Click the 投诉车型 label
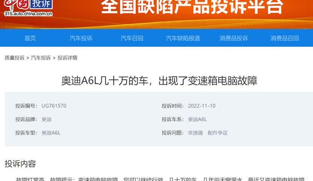 pos(26,133)
